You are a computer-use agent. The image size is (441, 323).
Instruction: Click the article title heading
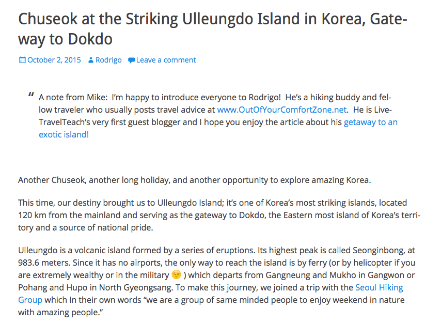[x=213, y=29]
